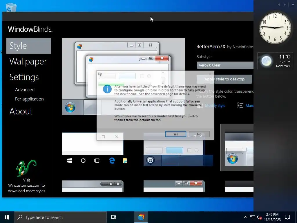Open Per application settings
297x223 pixels.
[29, 99]
